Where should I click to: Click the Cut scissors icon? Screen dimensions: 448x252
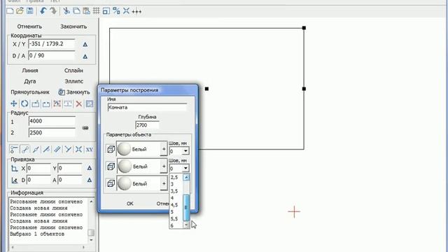[66, 11]
